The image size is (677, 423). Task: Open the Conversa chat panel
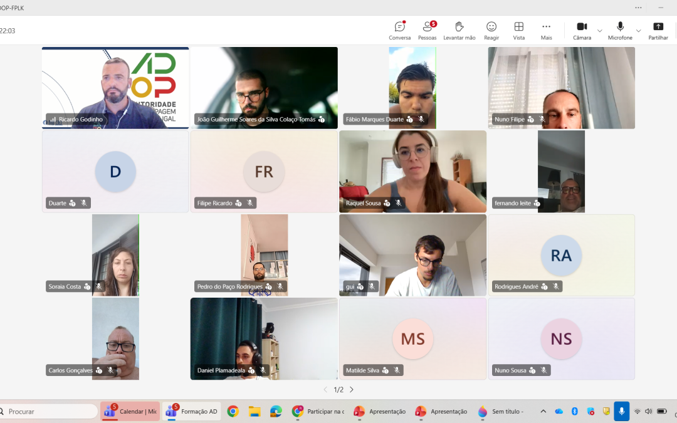400,31
